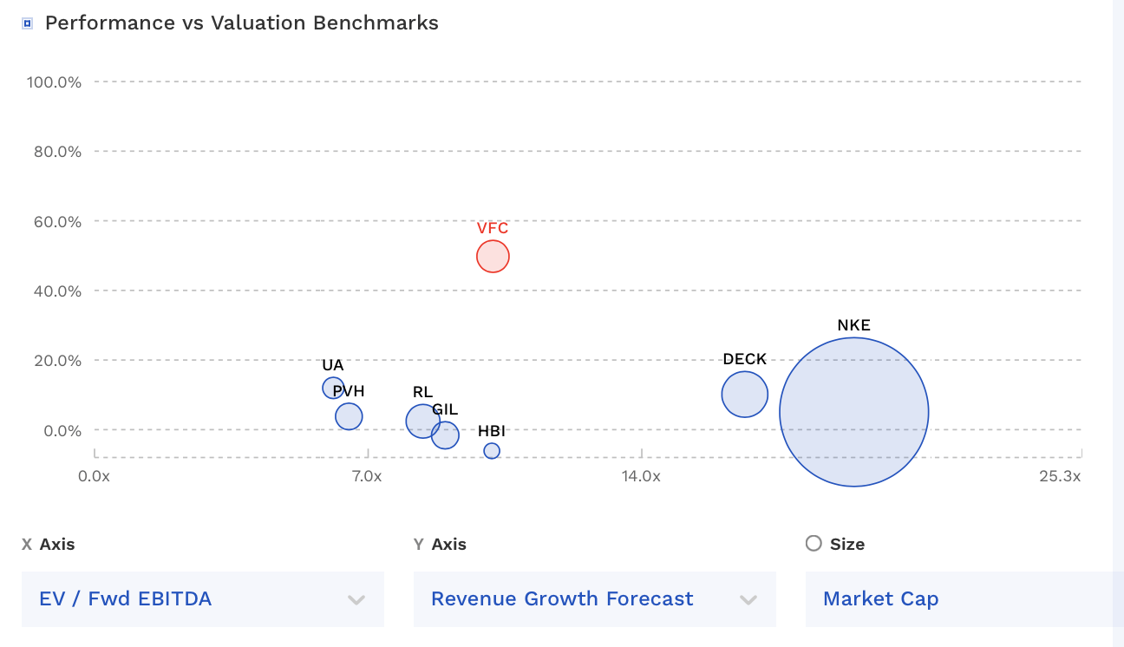Select the large NKE bubble
The image size is (1124, 647).
point(854,412)
